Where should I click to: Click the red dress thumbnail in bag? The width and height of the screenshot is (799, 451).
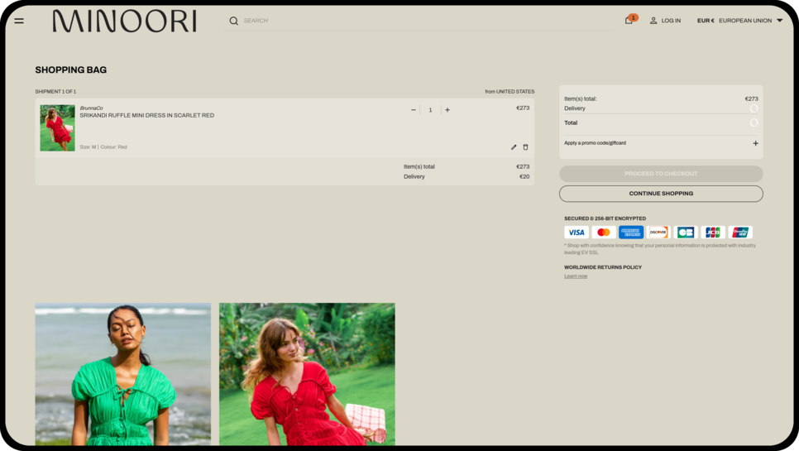tap(57, 128)
